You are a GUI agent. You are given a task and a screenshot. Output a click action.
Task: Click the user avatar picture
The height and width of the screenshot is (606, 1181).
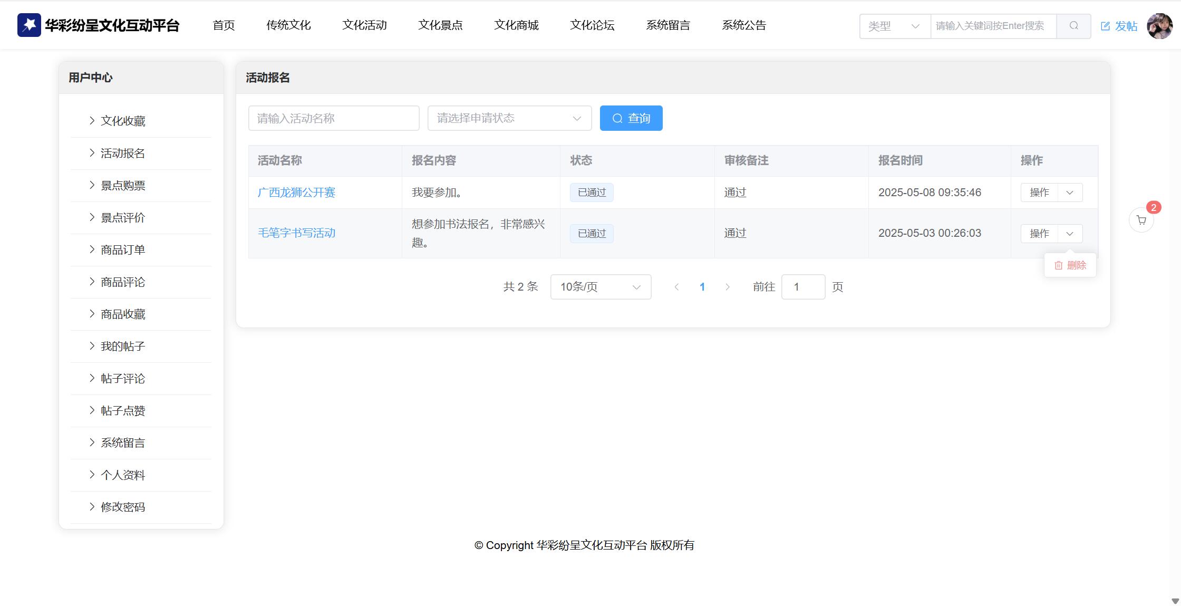point(1159,26)
